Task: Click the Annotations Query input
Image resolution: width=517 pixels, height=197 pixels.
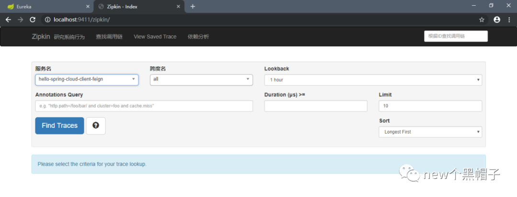Action: [x=144, y=106]
